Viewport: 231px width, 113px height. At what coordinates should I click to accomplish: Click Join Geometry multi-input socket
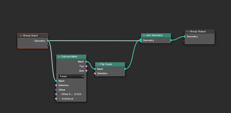141,40
